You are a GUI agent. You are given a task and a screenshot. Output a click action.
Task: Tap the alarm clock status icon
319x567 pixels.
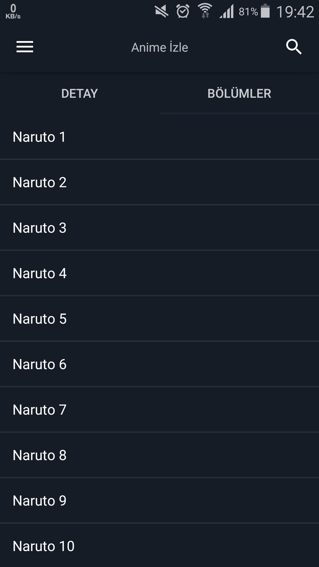tap(183, 12)
